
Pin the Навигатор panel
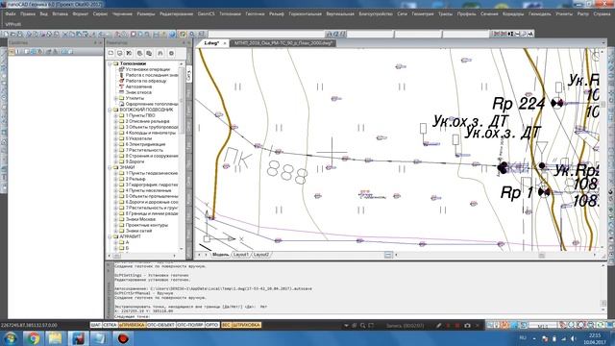click(184, 42)
